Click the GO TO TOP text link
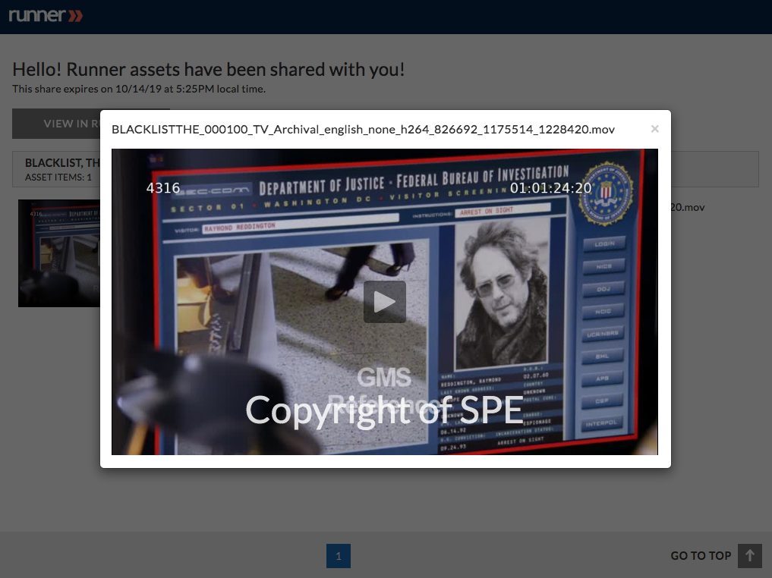The height and width of the screenshot is (578, 772). click(701, 556)
